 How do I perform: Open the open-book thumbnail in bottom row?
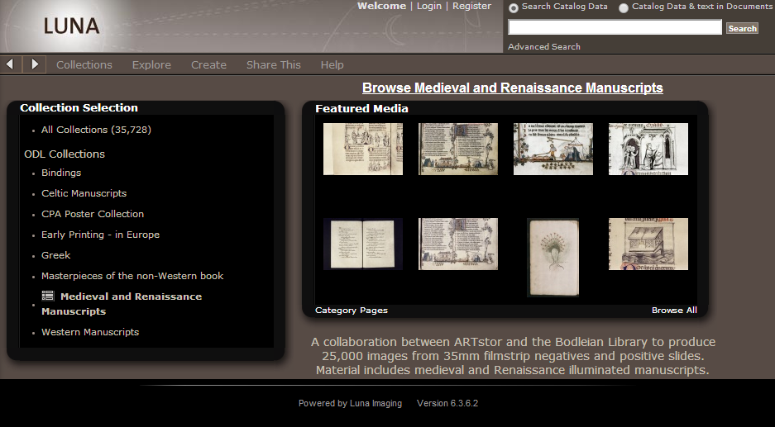(x=363, y=244)
